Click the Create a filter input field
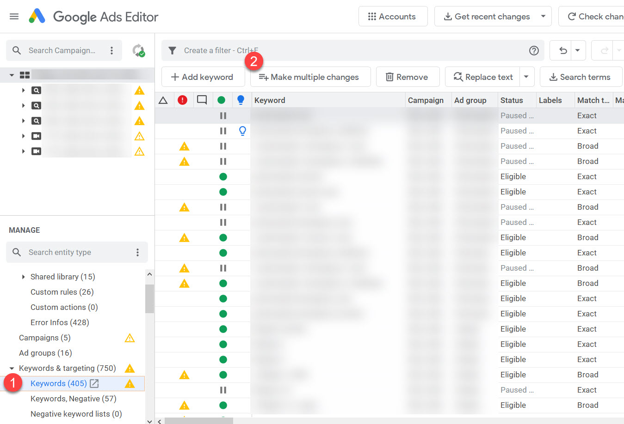This screenshot has width=624, height=424. pyautogui.click(x=324, y=50)
